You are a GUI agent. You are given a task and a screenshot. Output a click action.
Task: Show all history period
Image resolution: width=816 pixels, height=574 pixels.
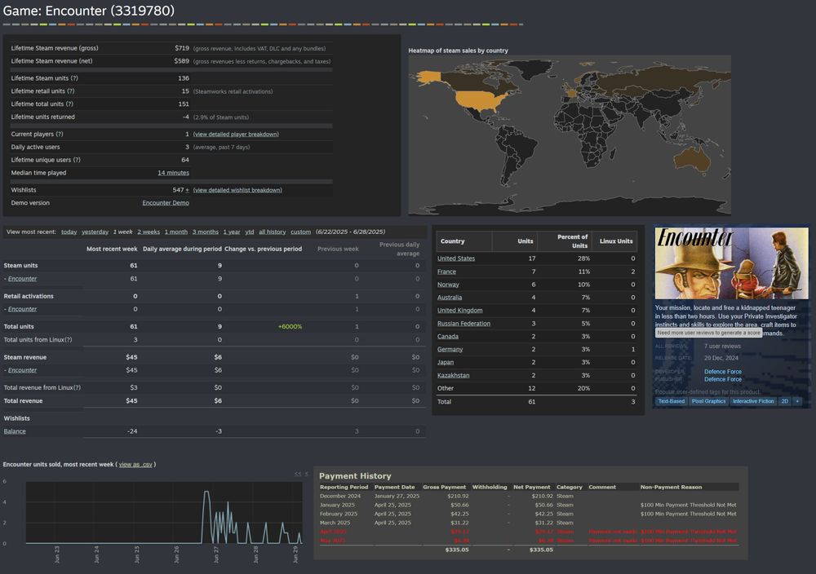(273, 232)
